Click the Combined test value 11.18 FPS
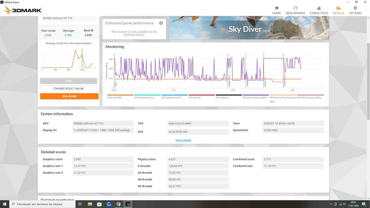Viewport: 370px width, 208px height. coord(293,166)
